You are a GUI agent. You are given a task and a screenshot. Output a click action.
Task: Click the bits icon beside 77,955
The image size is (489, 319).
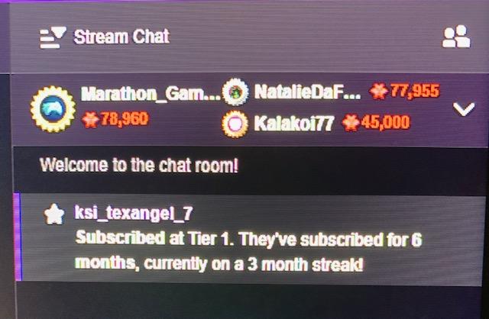pos(379,91)
